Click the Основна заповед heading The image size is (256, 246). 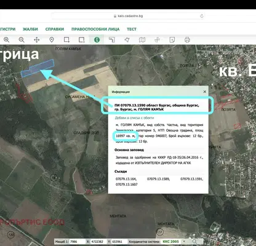129,150
